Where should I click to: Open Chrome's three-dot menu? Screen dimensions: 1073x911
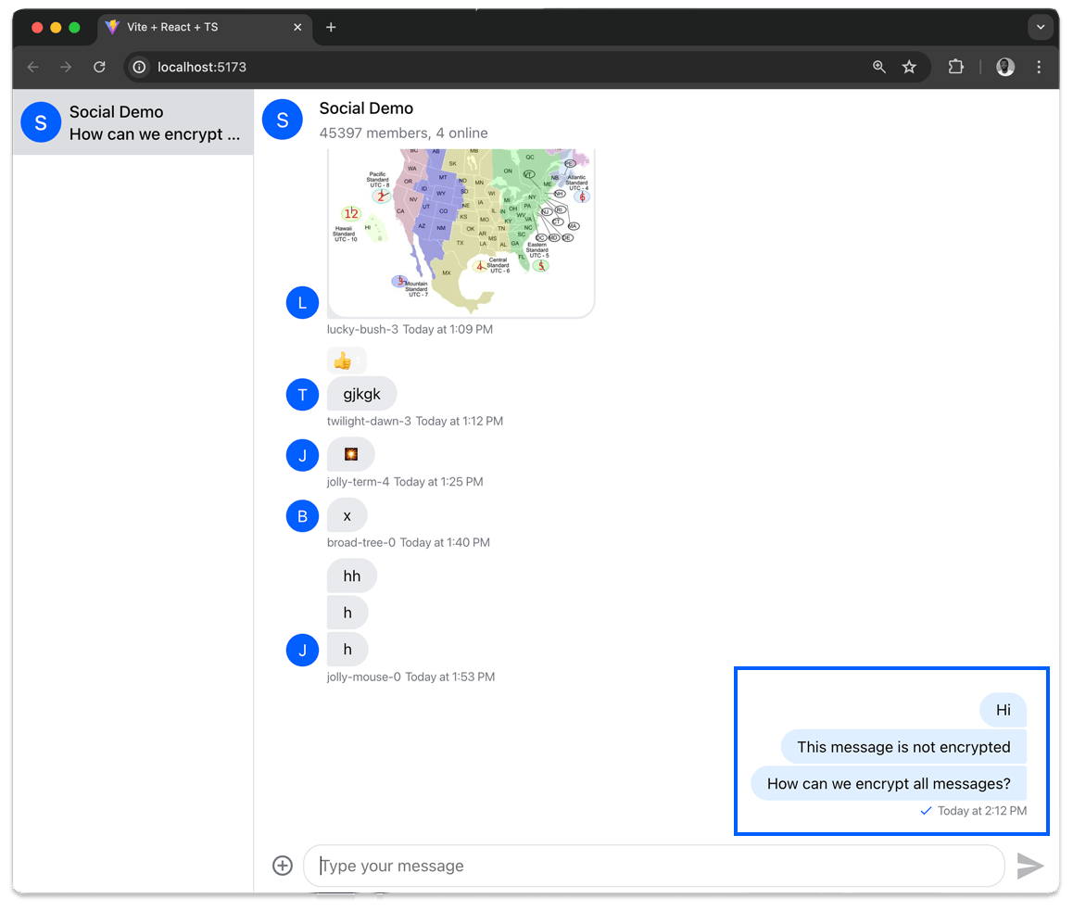point(1039,67)
